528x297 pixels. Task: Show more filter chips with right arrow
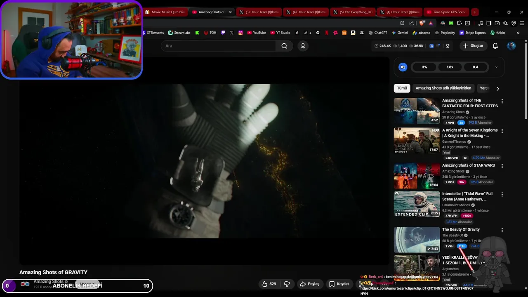[497, 88]
